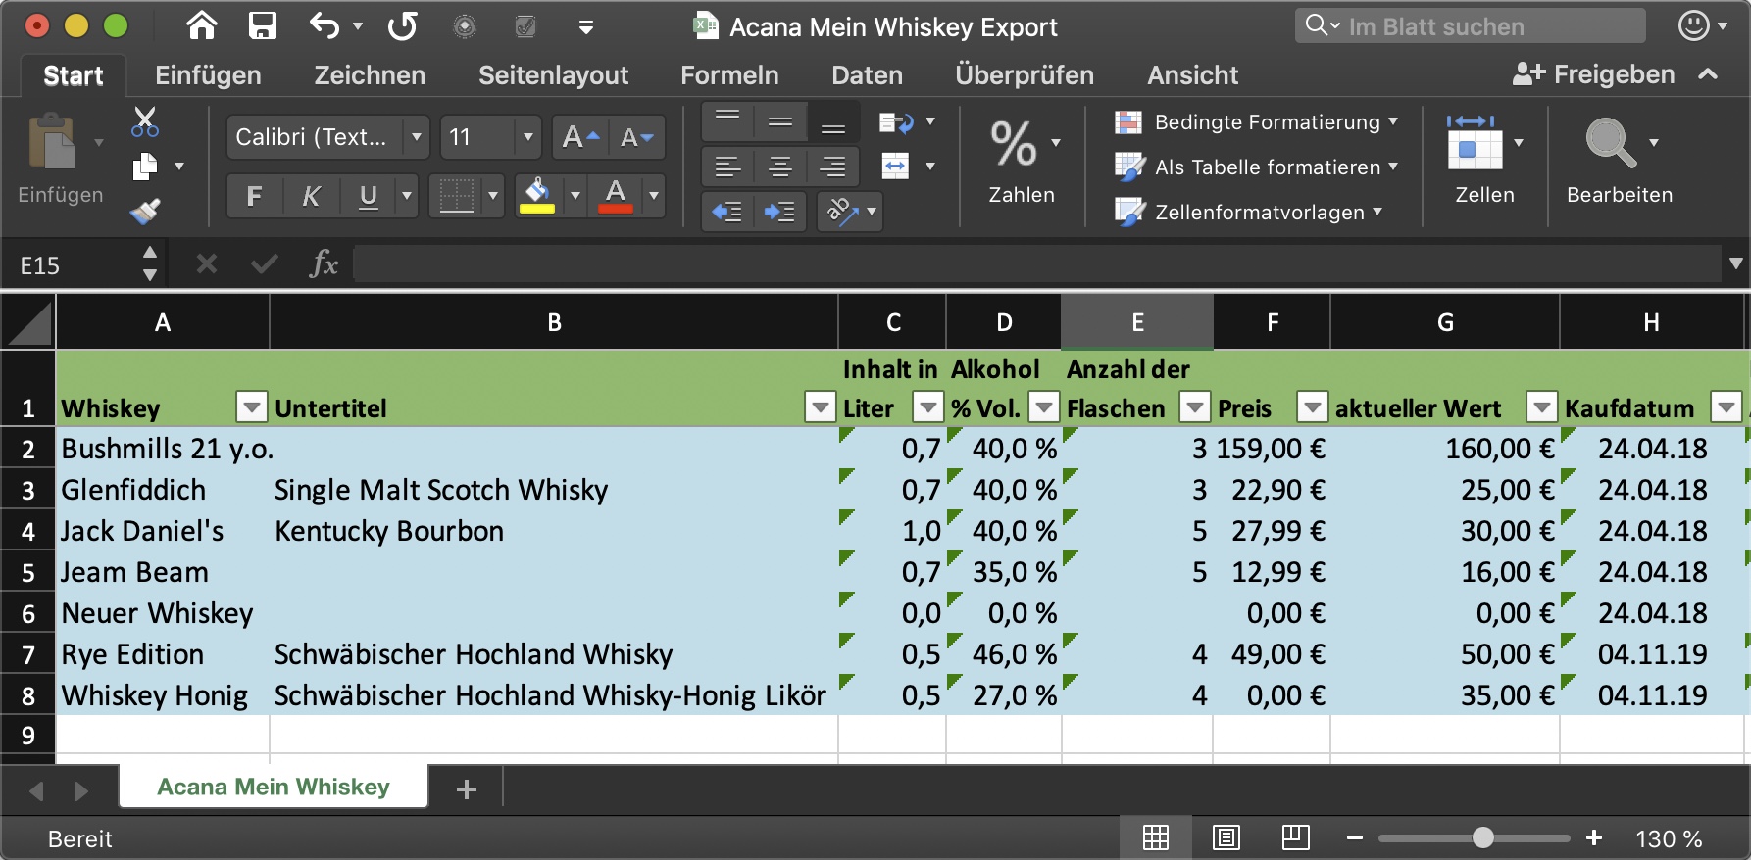Click the Zahlen percent icon
The height and width of the screenshot is (860, 1751).
click(x=1014, y=144)
